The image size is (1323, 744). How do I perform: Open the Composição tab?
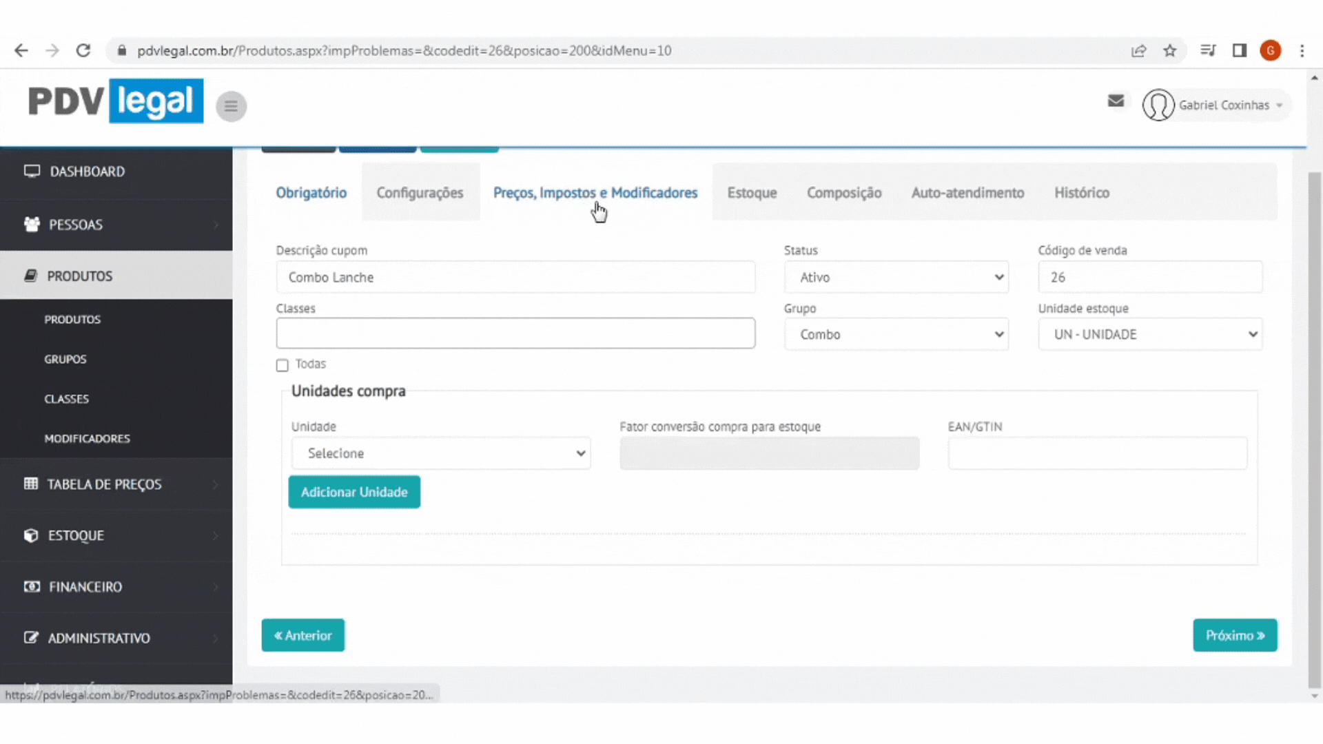[843, 193]
